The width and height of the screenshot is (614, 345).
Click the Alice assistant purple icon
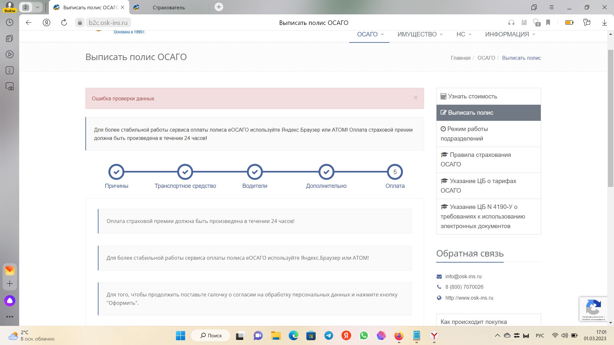click(x=10, y=301)
